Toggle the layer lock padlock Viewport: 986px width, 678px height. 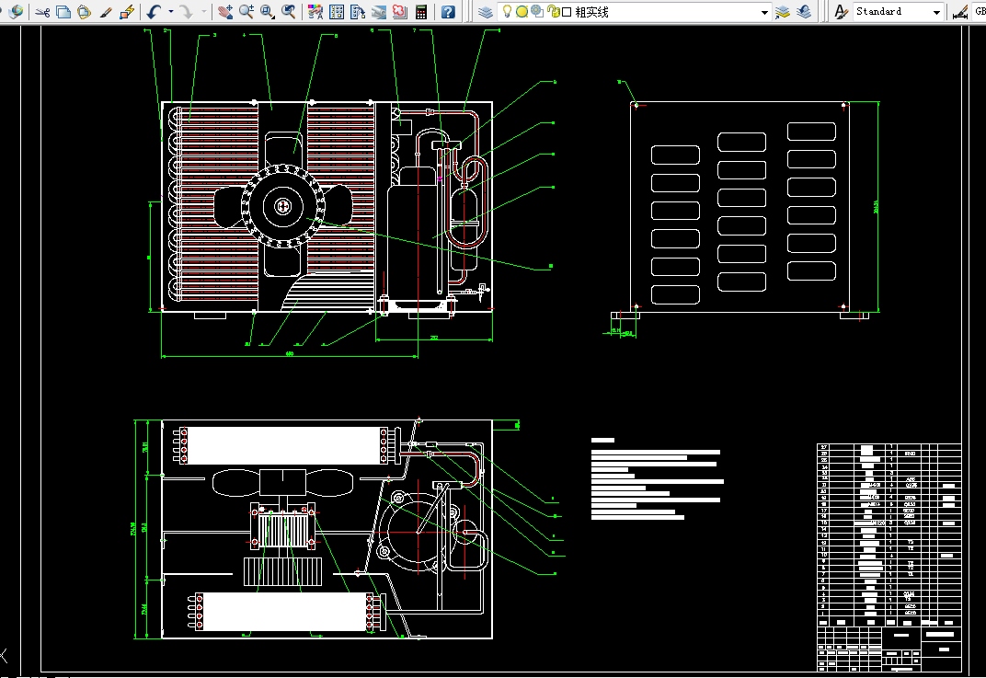[x=553, y=11]
